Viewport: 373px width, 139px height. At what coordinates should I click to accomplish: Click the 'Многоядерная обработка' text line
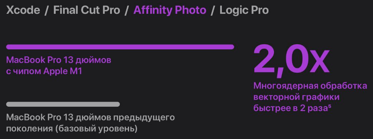(310, 86)
